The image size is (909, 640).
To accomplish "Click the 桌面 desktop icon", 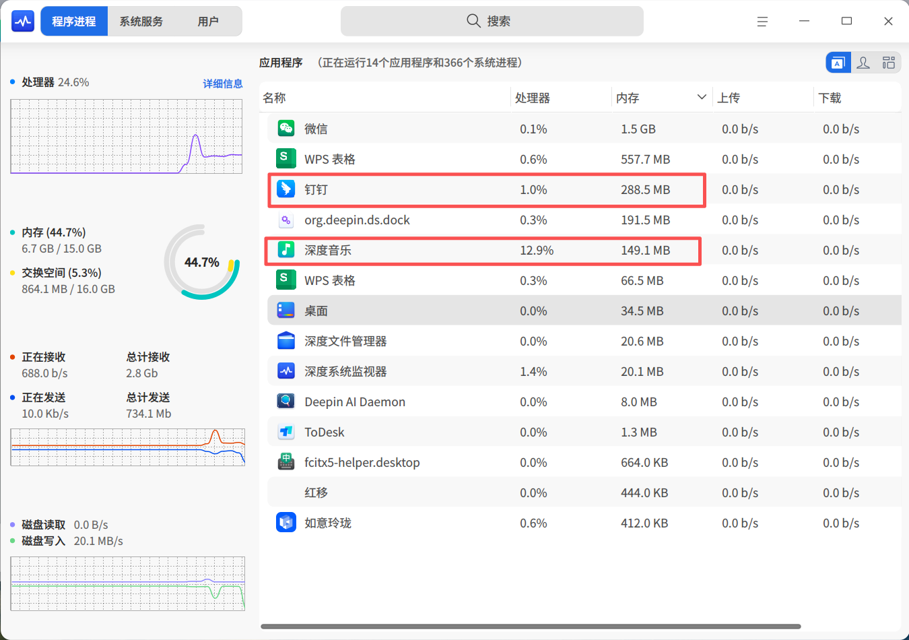I will point(286,310).
